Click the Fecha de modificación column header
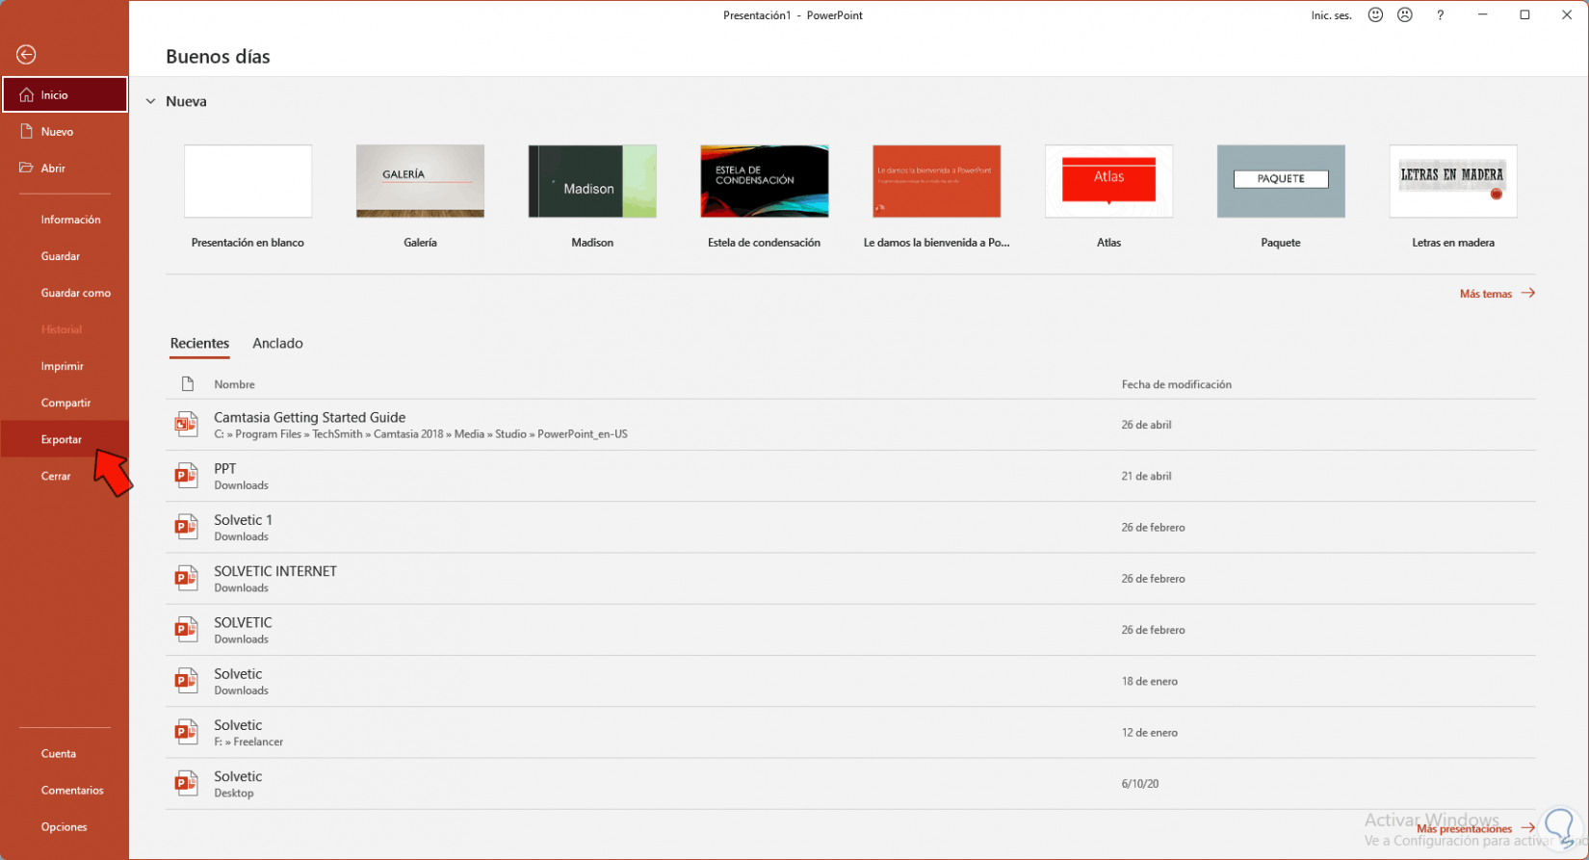Screen dimensions: 1589x860 (x=1176, y=384)
